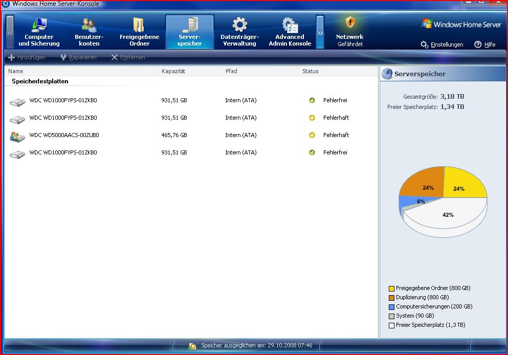Click the yellow Freigegebene Ordner legend swatch
The width and height of the screenshot is (508, 355).
391,289
